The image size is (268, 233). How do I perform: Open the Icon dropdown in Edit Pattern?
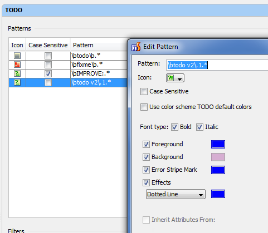pyautogui.click(x=175, y=78)
